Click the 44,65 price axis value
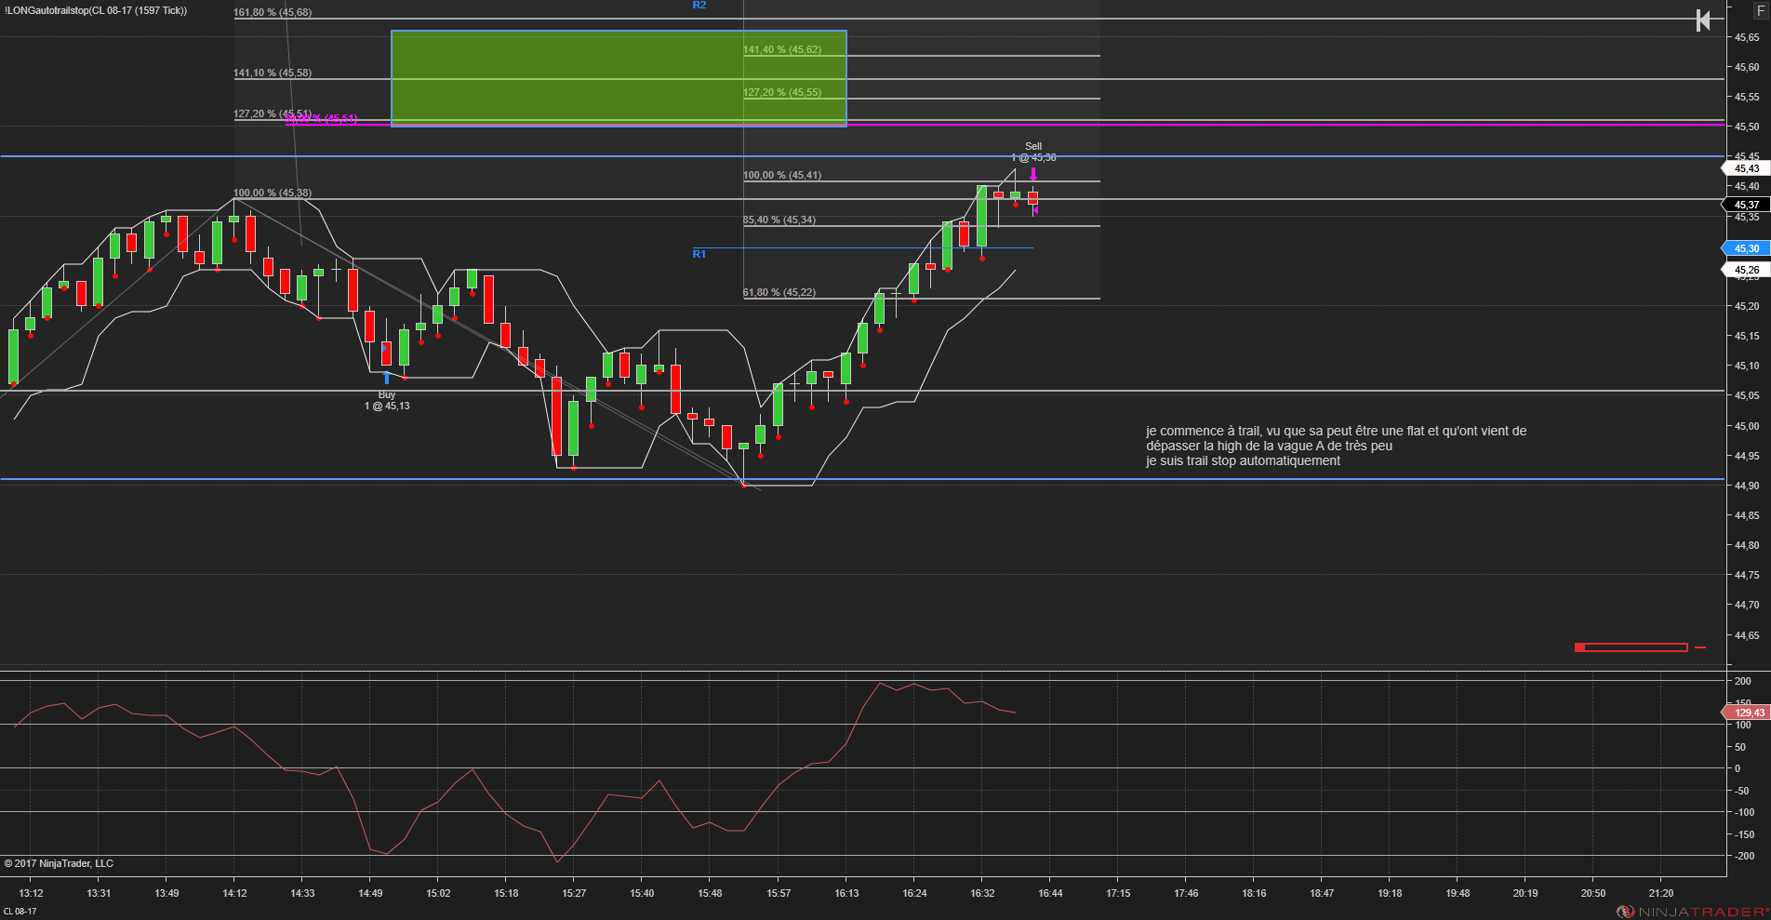Viewport: 1771px width, 920px height. 1747,635
